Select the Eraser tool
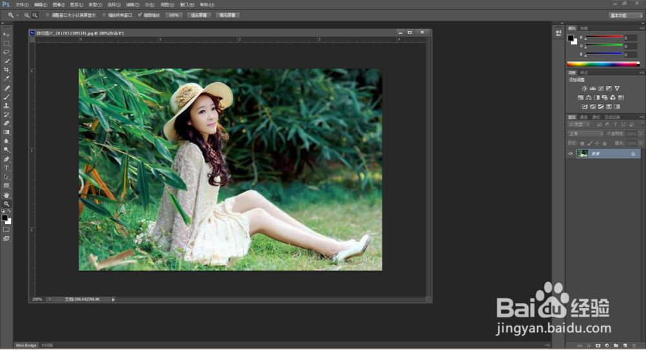646x350 pixels. pos(6,123)
